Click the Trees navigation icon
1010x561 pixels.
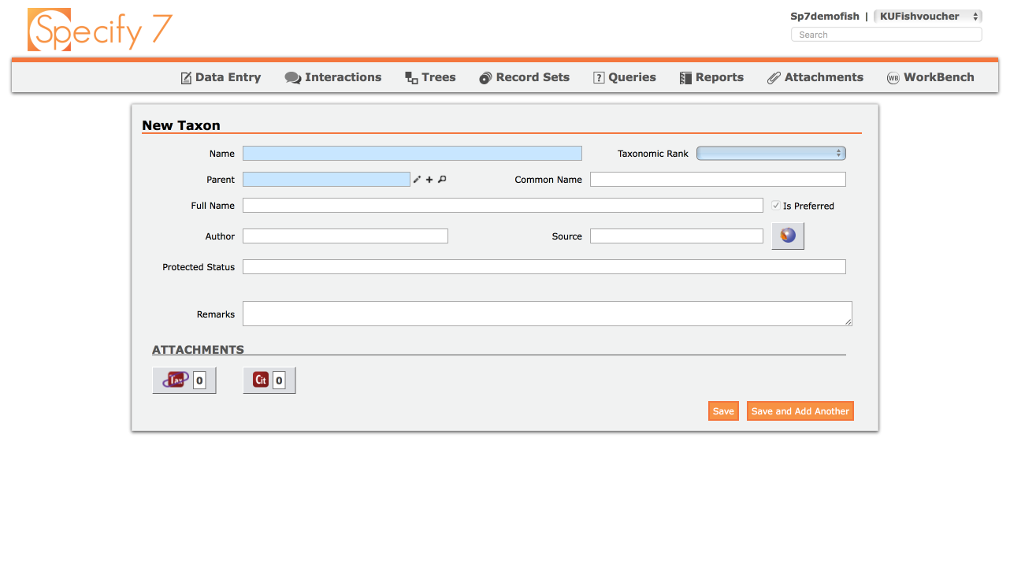410,76
